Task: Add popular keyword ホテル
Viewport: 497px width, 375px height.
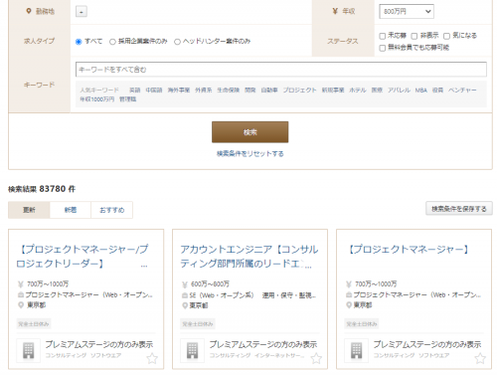Action: (x=358, y=91)
